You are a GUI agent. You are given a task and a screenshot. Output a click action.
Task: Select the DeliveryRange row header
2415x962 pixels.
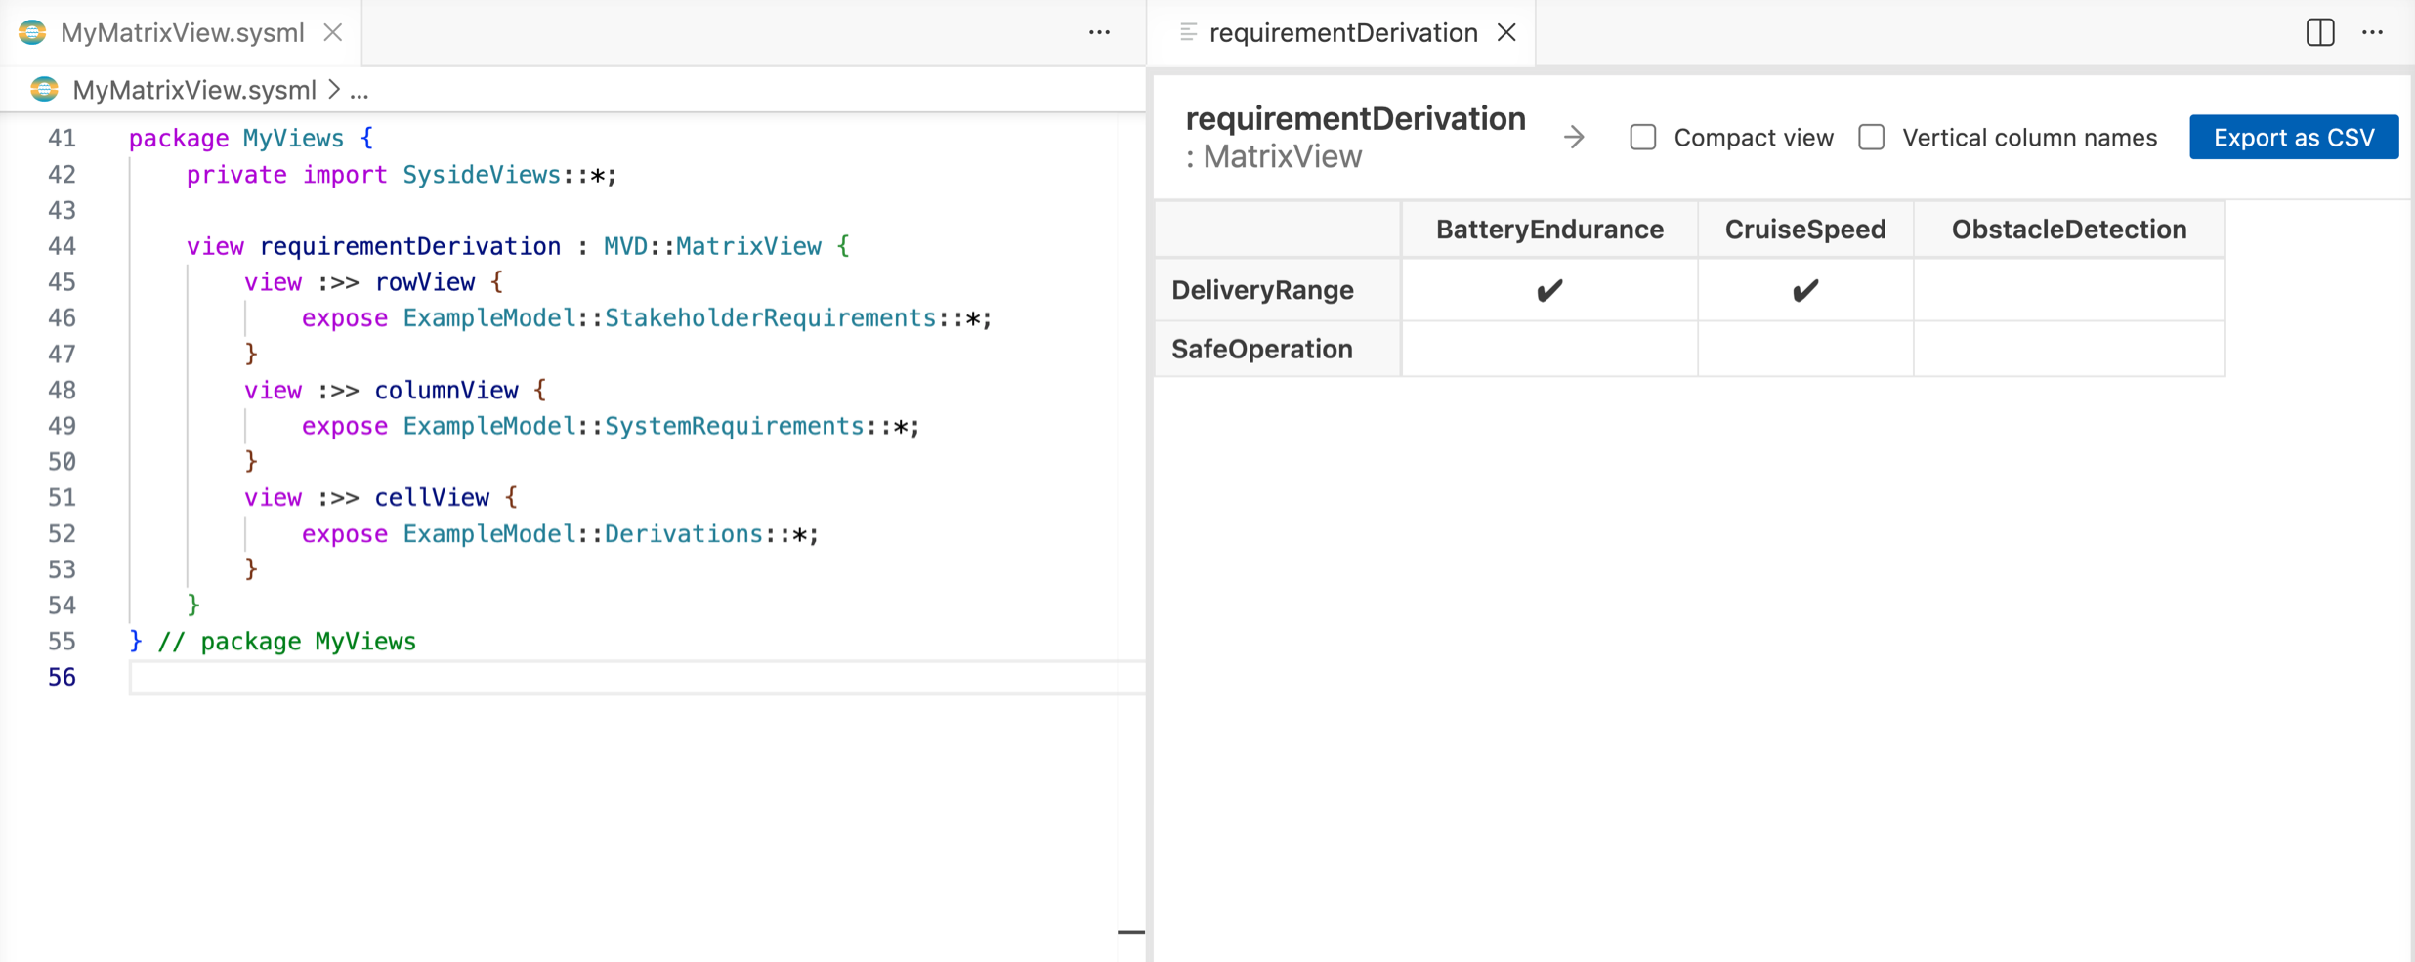[x=1278, y=290]
